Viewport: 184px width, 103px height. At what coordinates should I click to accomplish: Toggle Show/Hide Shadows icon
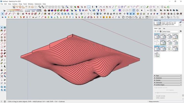point(4,10)
